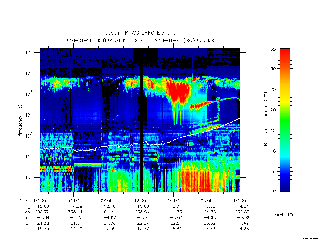This screenshot has height=240, width=320.
Task: Click the color bar value 0
Action: (x=274, y=191)
